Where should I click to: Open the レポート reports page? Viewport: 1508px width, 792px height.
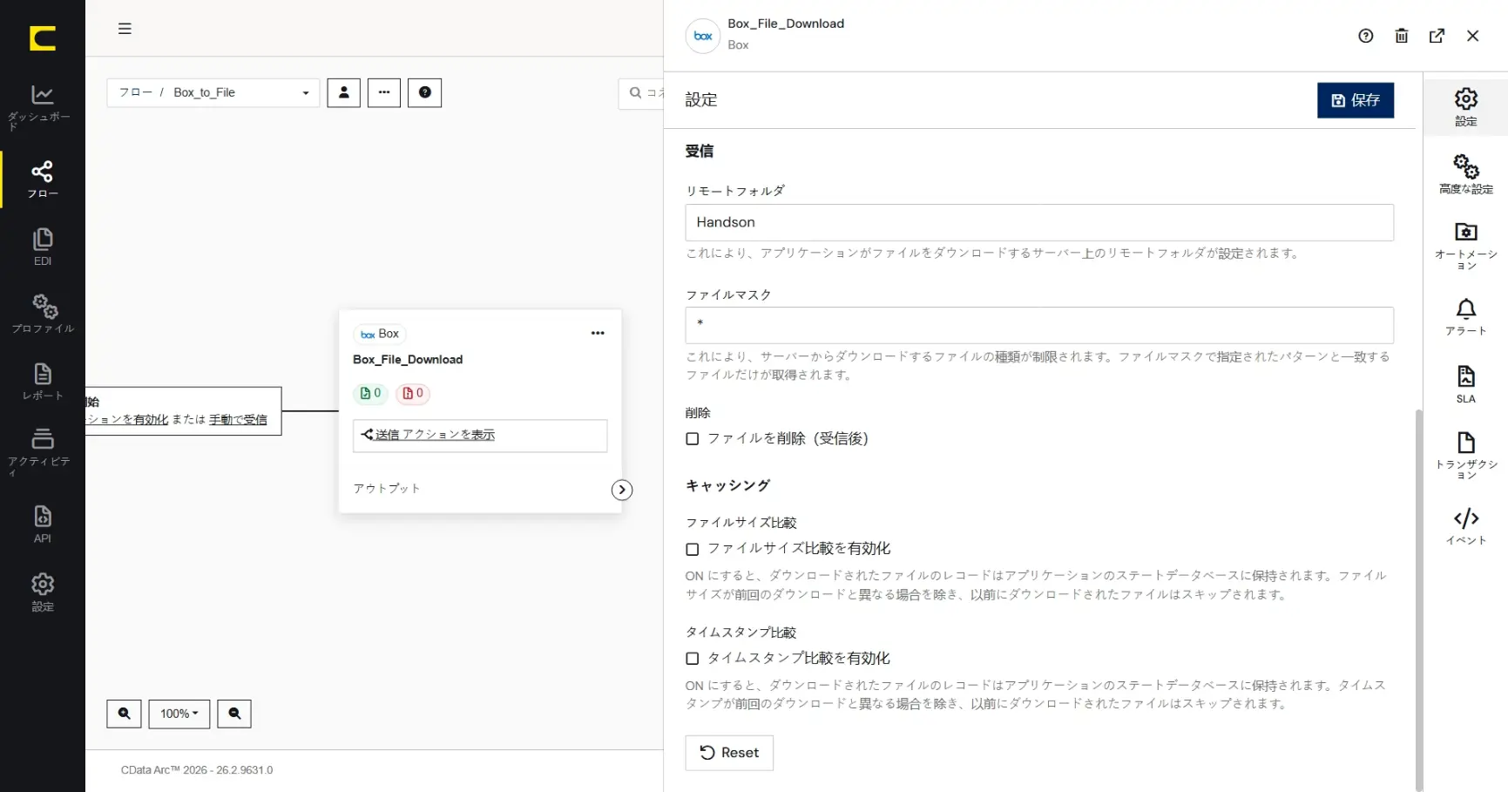coord(42,382)
